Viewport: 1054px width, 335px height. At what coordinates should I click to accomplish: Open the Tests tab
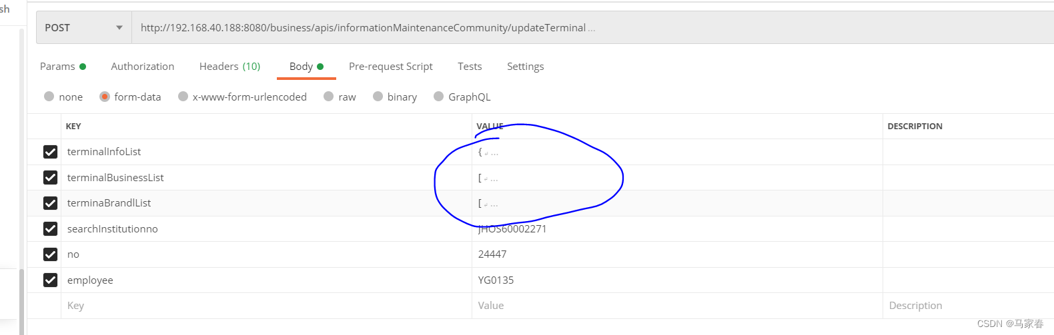[x=470, y=67]
